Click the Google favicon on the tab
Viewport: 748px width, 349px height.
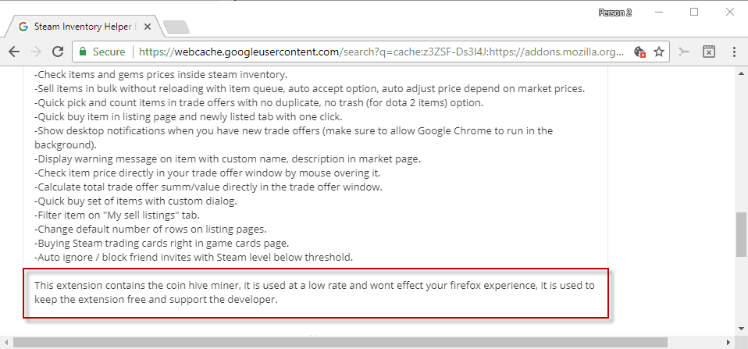(23, 27)
